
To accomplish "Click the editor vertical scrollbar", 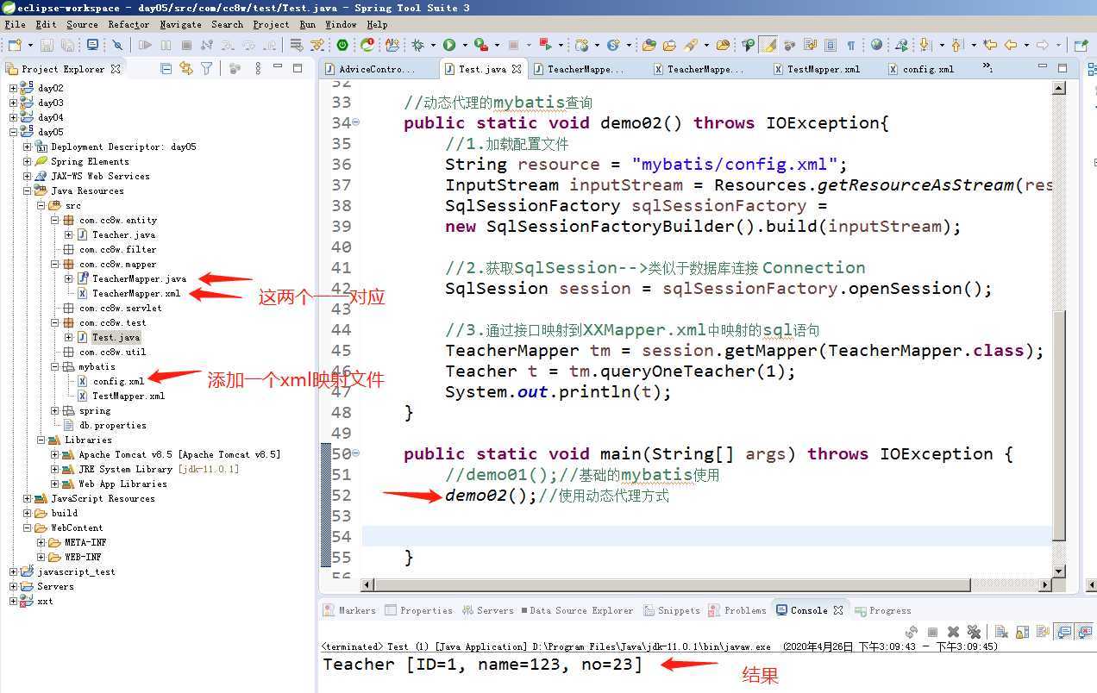I will pyautogui.click(x=1060, y=427).
